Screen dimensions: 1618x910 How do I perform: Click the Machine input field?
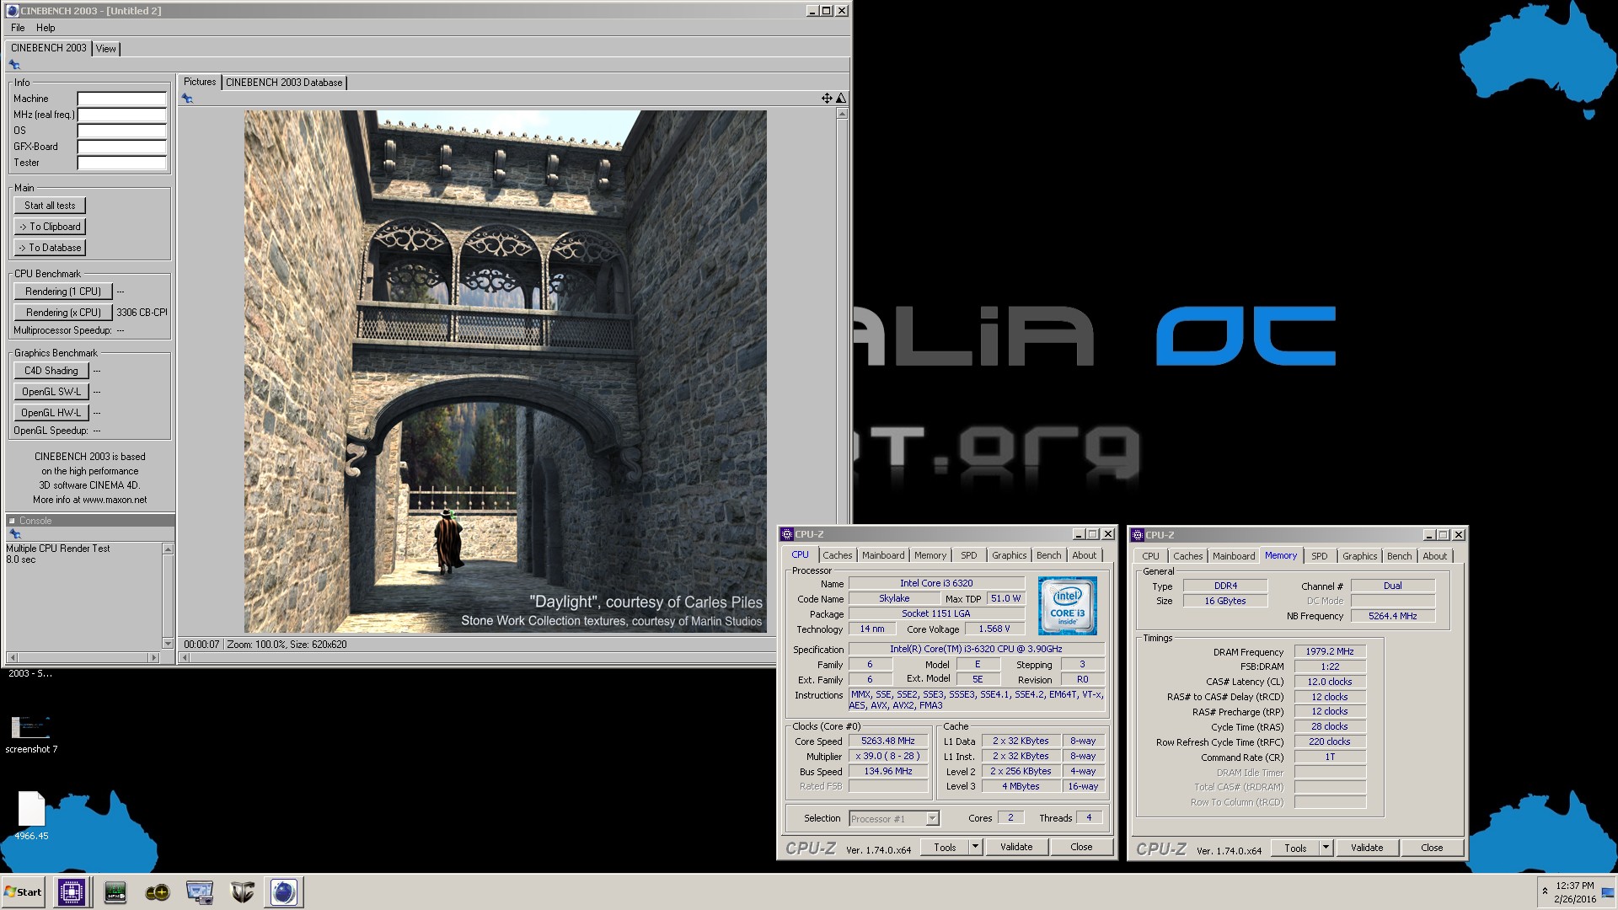click(122, 99)
